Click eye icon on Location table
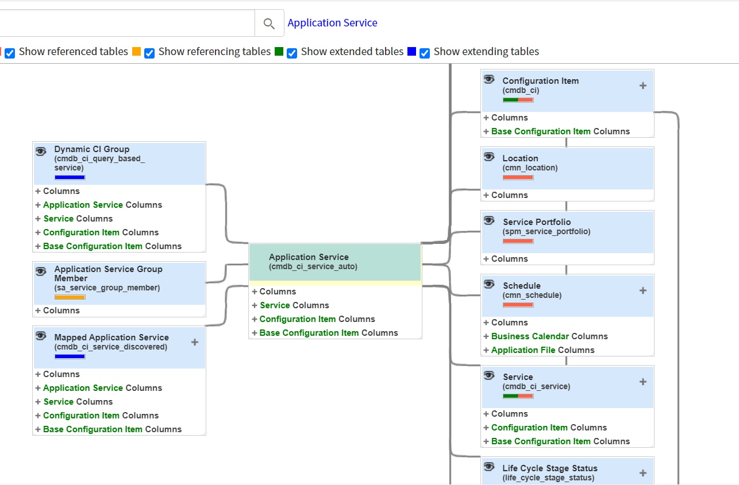 point(489,157)
